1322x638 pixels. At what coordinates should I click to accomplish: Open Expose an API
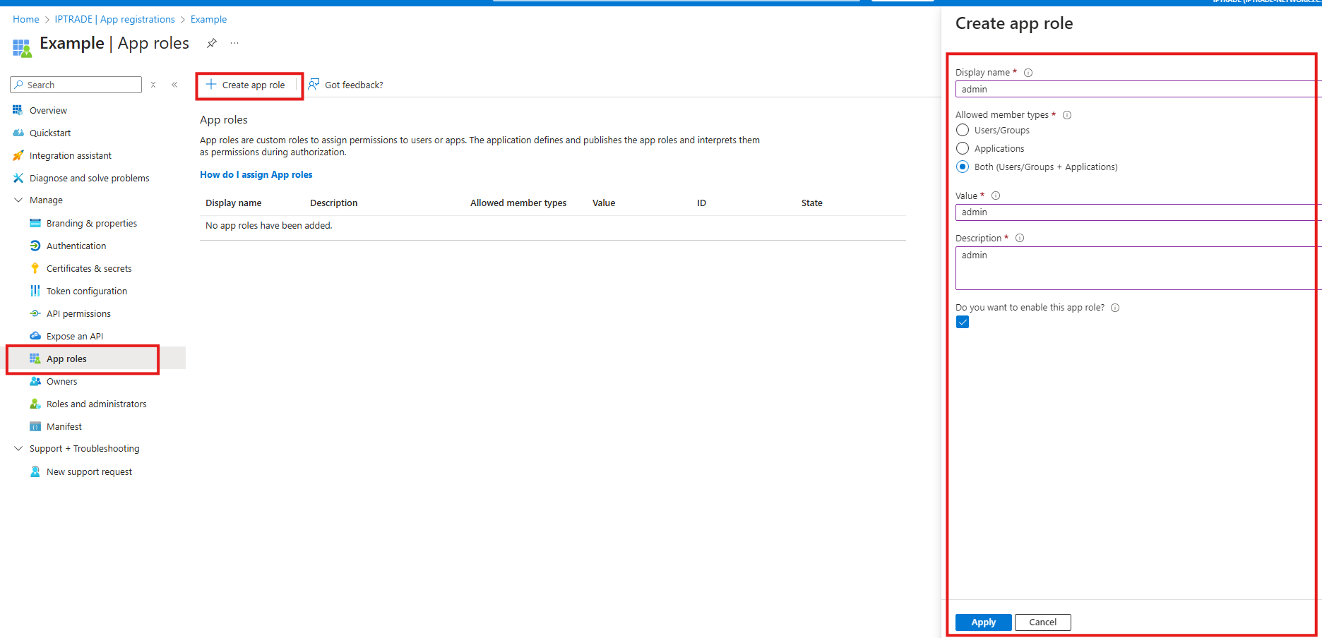click(x=75, y=336)
